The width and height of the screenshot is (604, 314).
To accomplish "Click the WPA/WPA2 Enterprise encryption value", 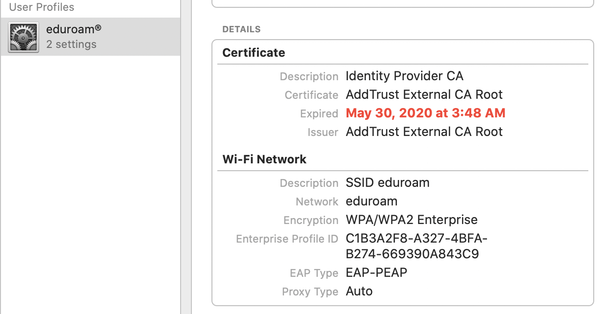I will (x=412, y=220).
